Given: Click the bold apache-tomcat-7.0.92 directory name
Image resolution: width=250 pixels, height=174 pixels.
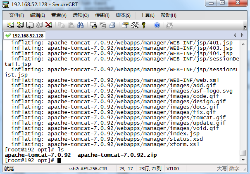Looking at the screenshot, I should coord(38,155).
